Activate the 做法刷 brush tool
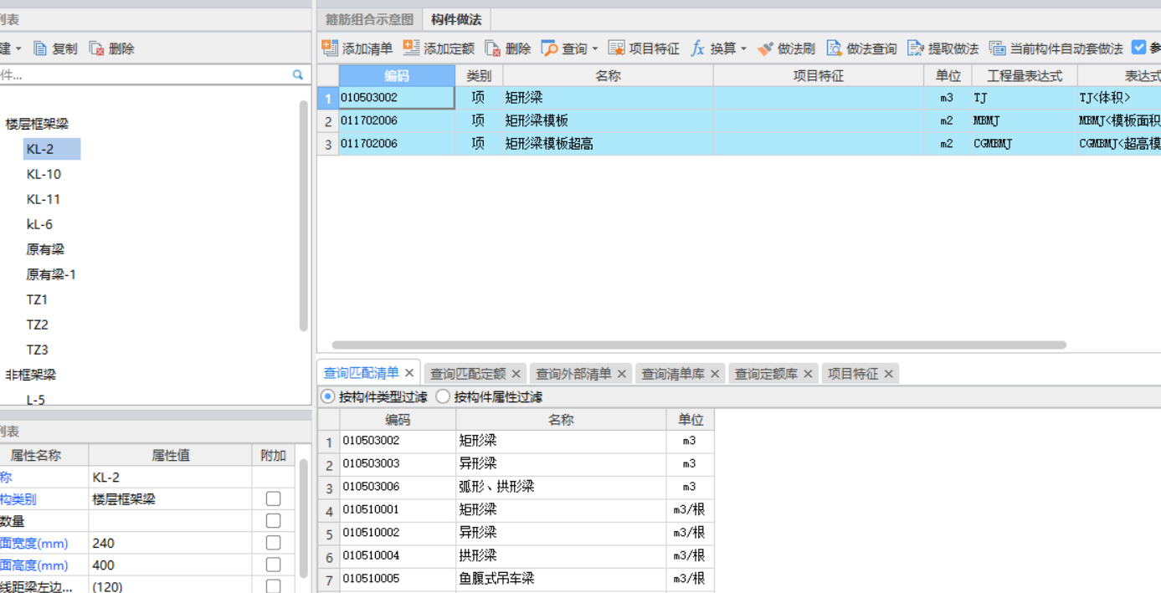This screenshot has height=593, width=1161. point(765,49)
